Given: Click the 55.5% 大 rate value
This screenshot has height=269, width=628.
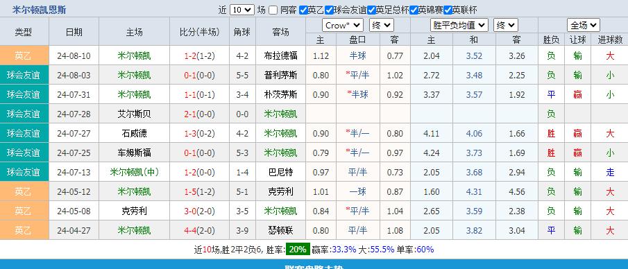Looking at the screenshot, I should (x=382, y=250).
